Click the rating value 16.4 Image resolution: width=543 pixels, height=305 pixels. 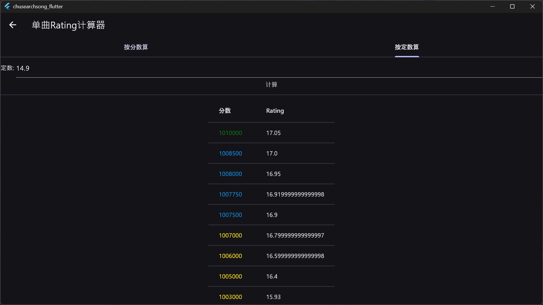coord(271,277)
